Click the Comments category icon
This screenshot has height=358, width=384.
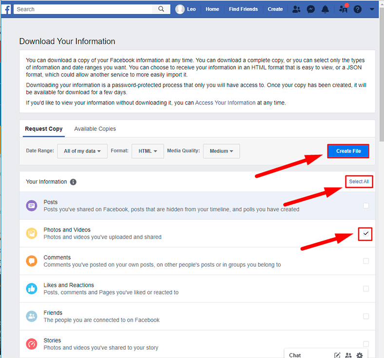click(32, 261)
